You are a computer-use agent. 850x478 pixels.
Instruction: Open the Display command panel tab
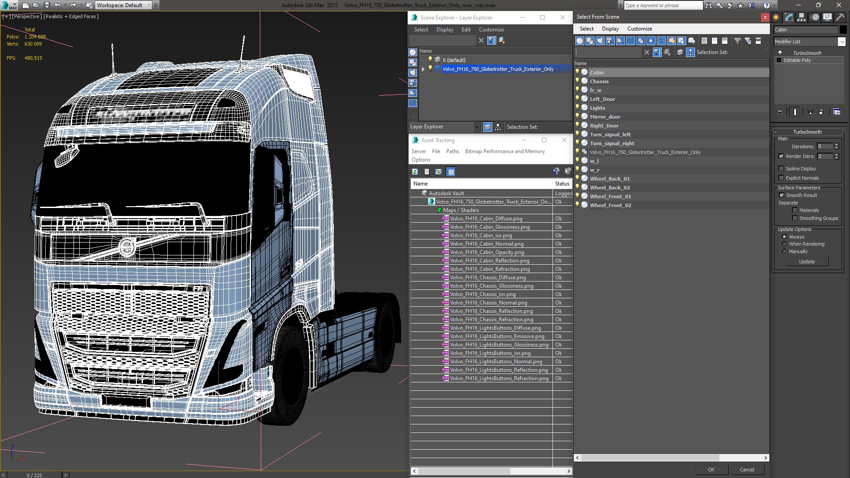827,17
